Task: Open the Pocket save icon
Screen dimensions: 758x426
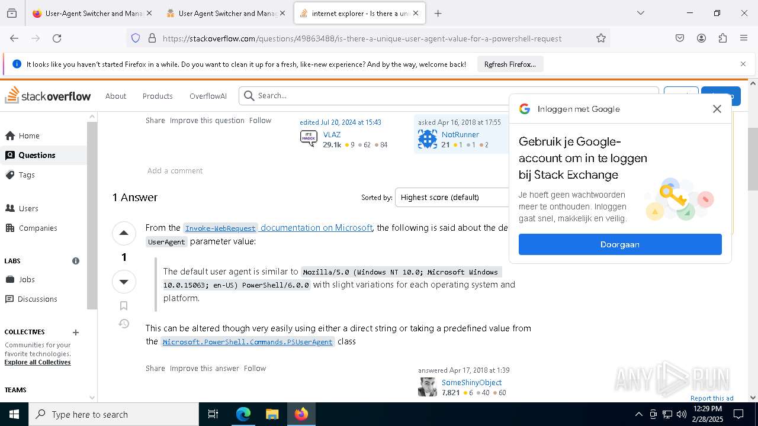Action: [x=680, y=38]
